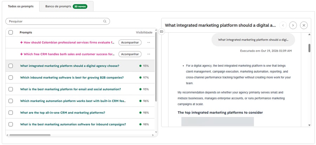Viewport: 316px width, 145px height.
Task: Click the Visibilidade column header
Action: (144, 32)
